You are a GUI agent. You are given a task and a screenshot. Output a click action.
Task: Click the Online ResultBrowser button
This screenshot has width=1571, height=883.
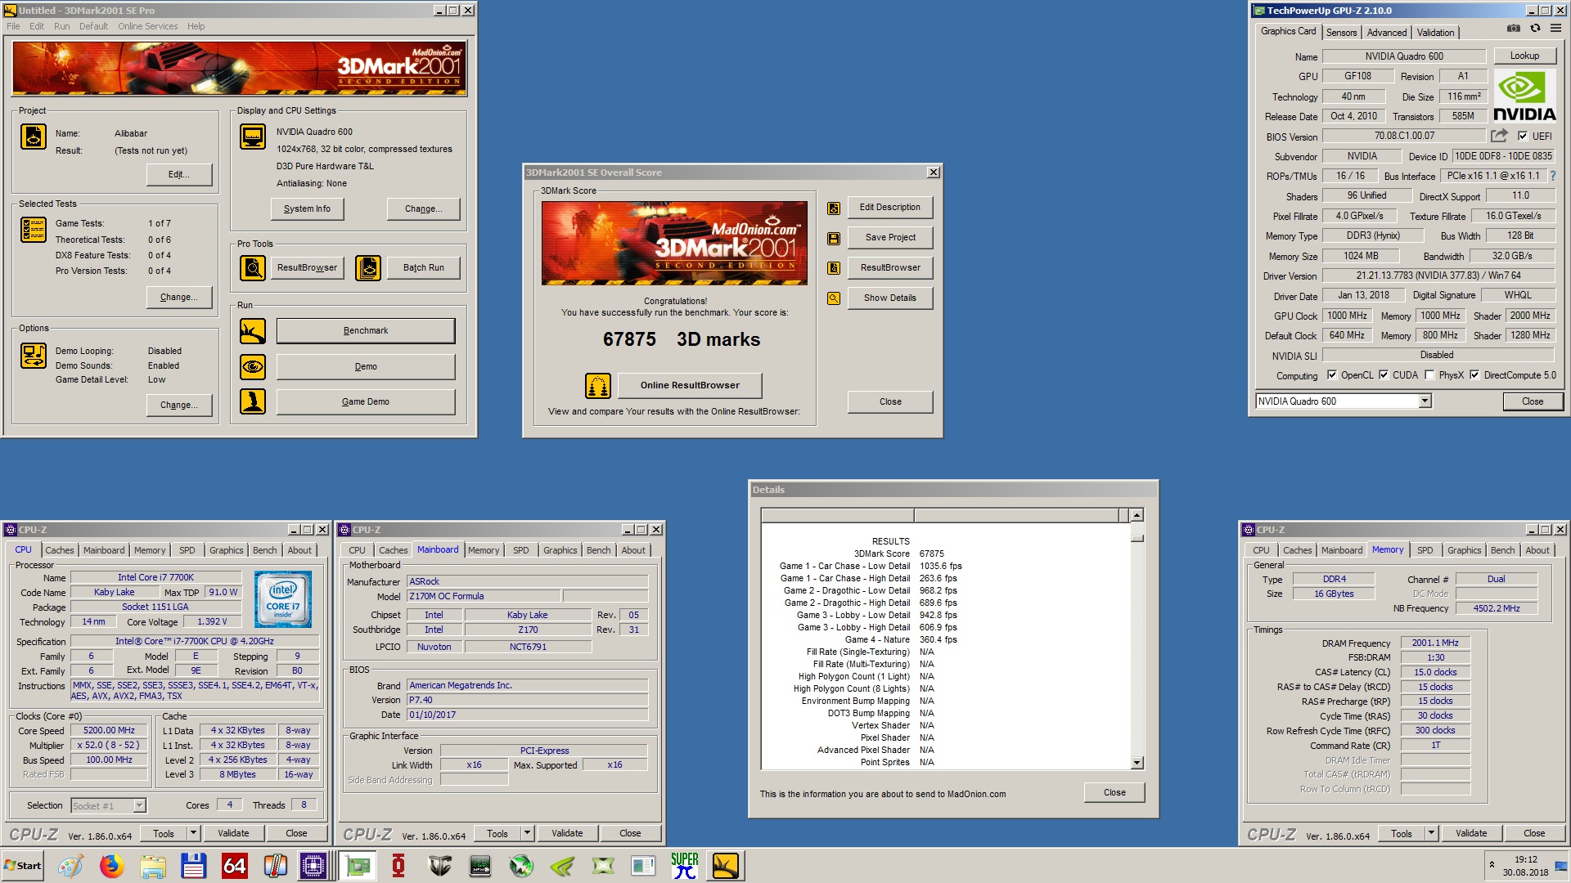point(690,385)
